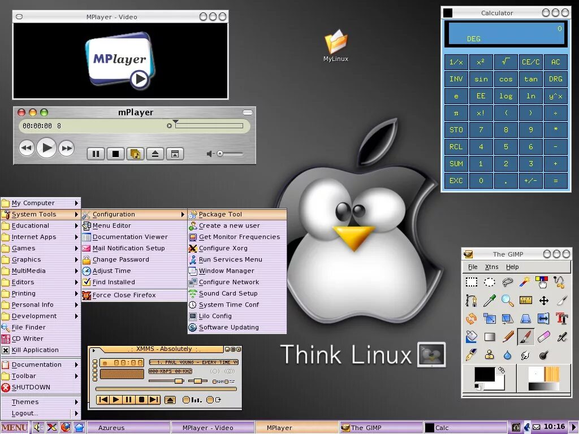579x434 pixels.
Task: Activate the Text tool in GIMP
Action: 561,319
